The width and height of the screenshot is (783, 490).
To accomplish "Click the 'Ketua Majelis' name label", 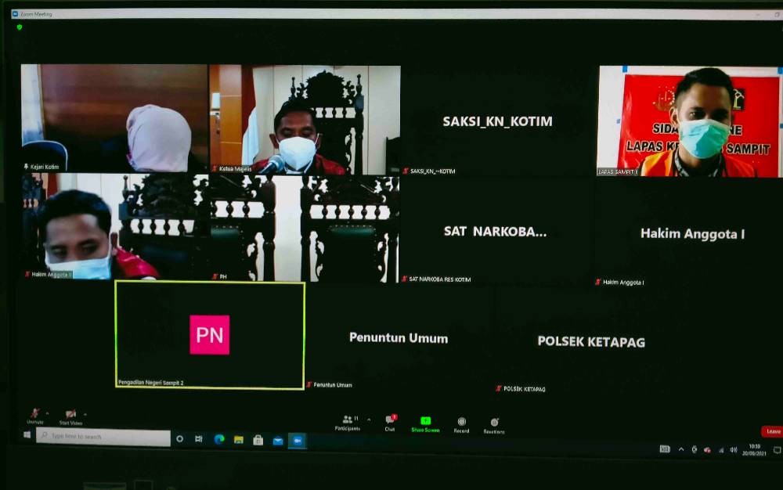I will [235, 168].
